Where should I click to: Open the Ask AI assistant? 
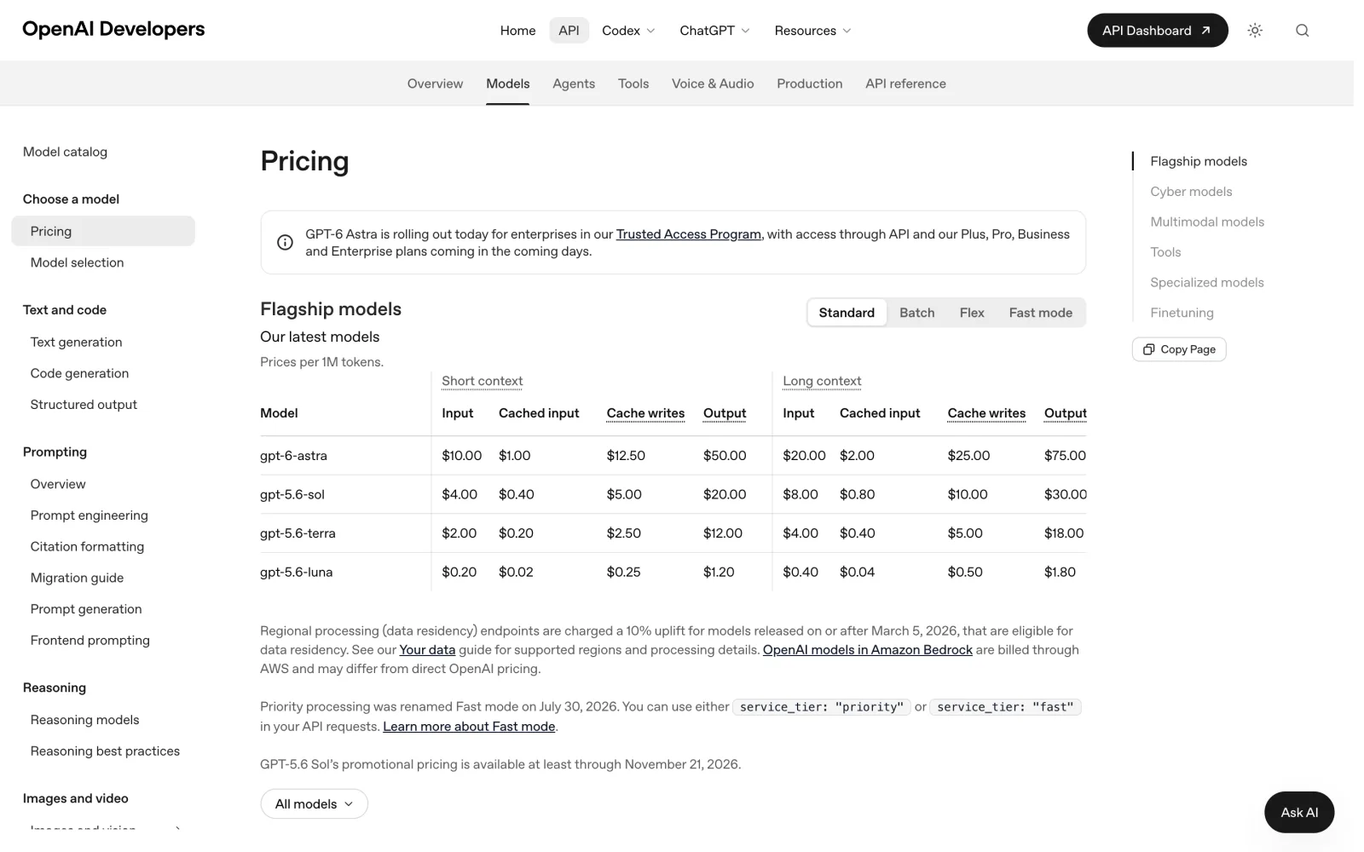(1298, 812)
